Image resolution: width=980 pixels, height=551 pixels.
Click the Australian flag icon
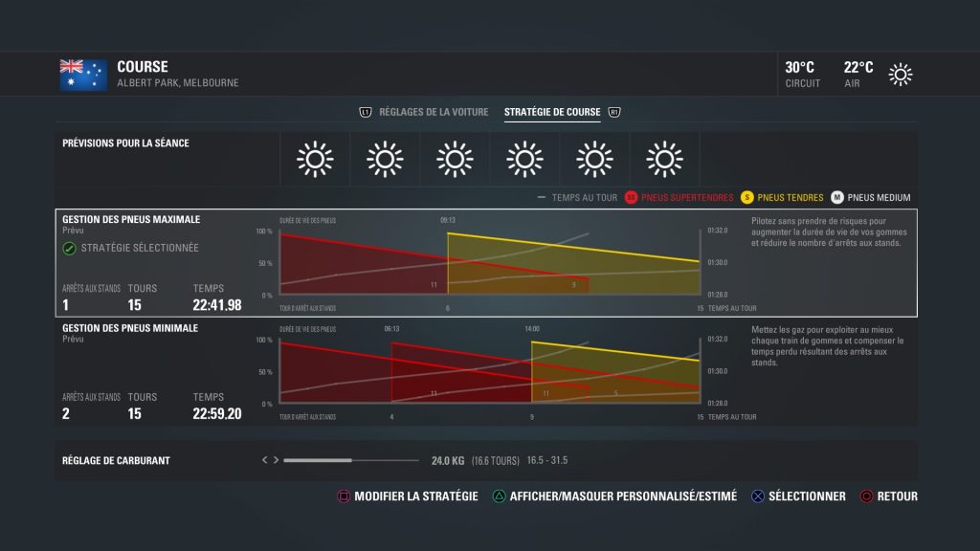coord(82,75)
